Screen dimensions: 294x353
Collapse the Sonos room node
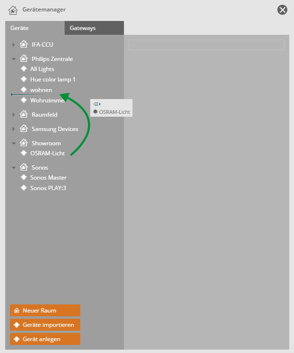pos(14,168)
